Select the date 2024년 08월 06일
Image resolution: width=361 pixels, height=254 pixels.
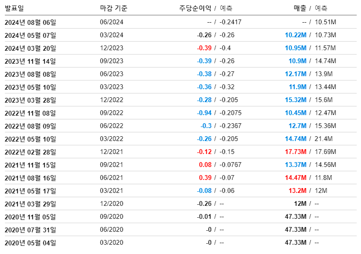30,22
